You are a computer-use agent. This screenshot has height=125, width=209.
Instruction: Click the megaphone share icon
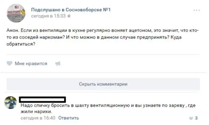tap(58, 63)
